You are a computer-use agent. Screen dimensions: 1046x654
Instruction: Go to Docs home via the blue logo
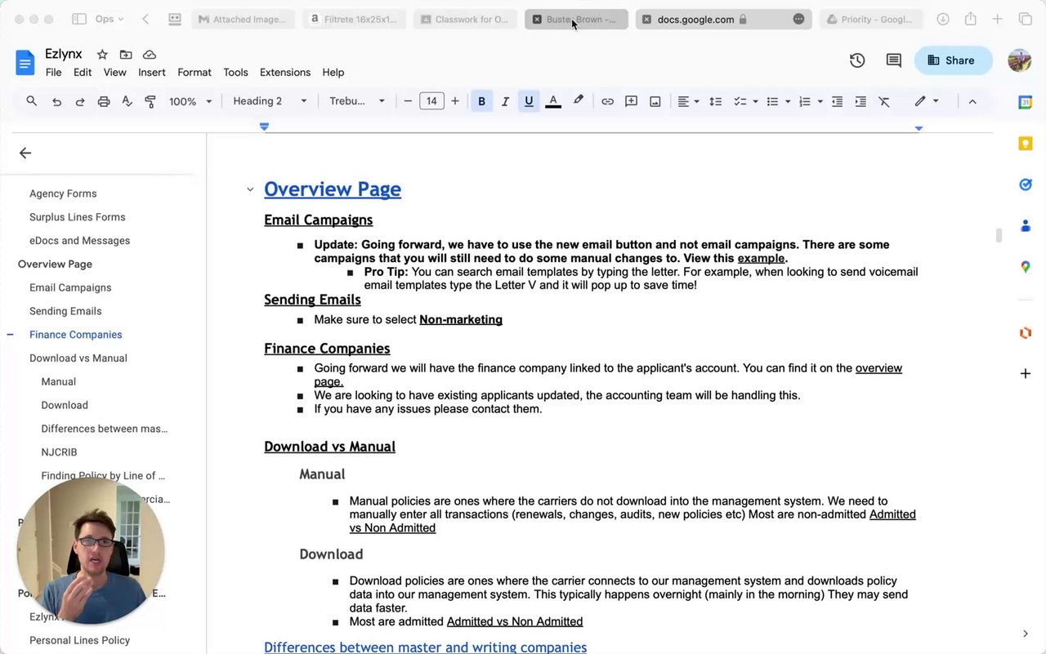click(x=25, y=62)
